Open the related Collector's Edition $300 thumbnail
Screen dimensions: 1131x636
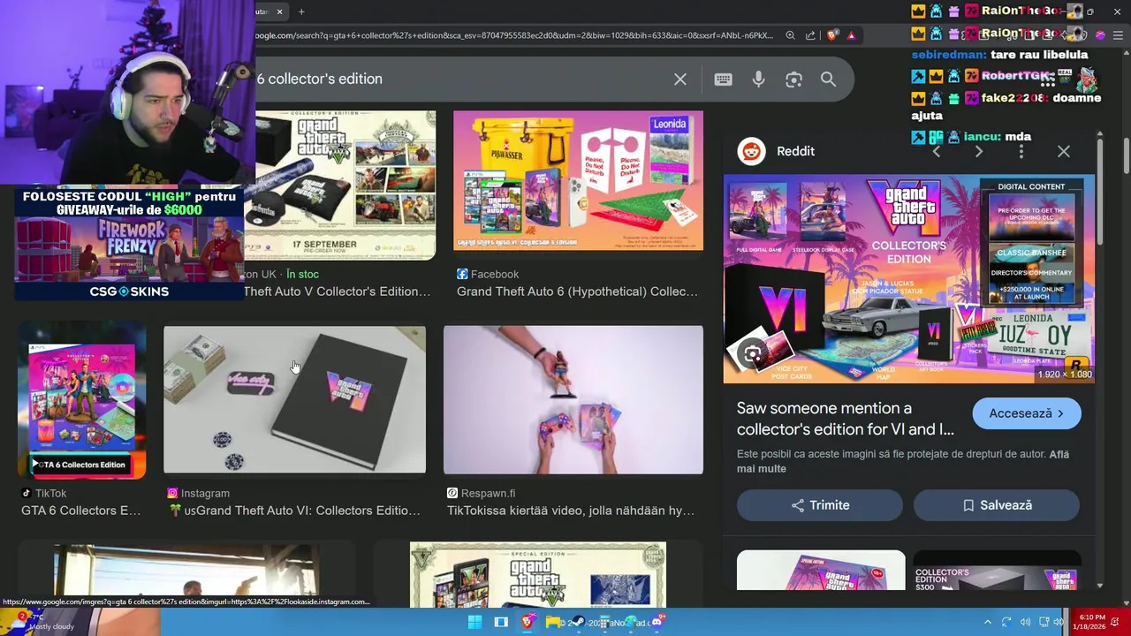[x=997, y=570]
